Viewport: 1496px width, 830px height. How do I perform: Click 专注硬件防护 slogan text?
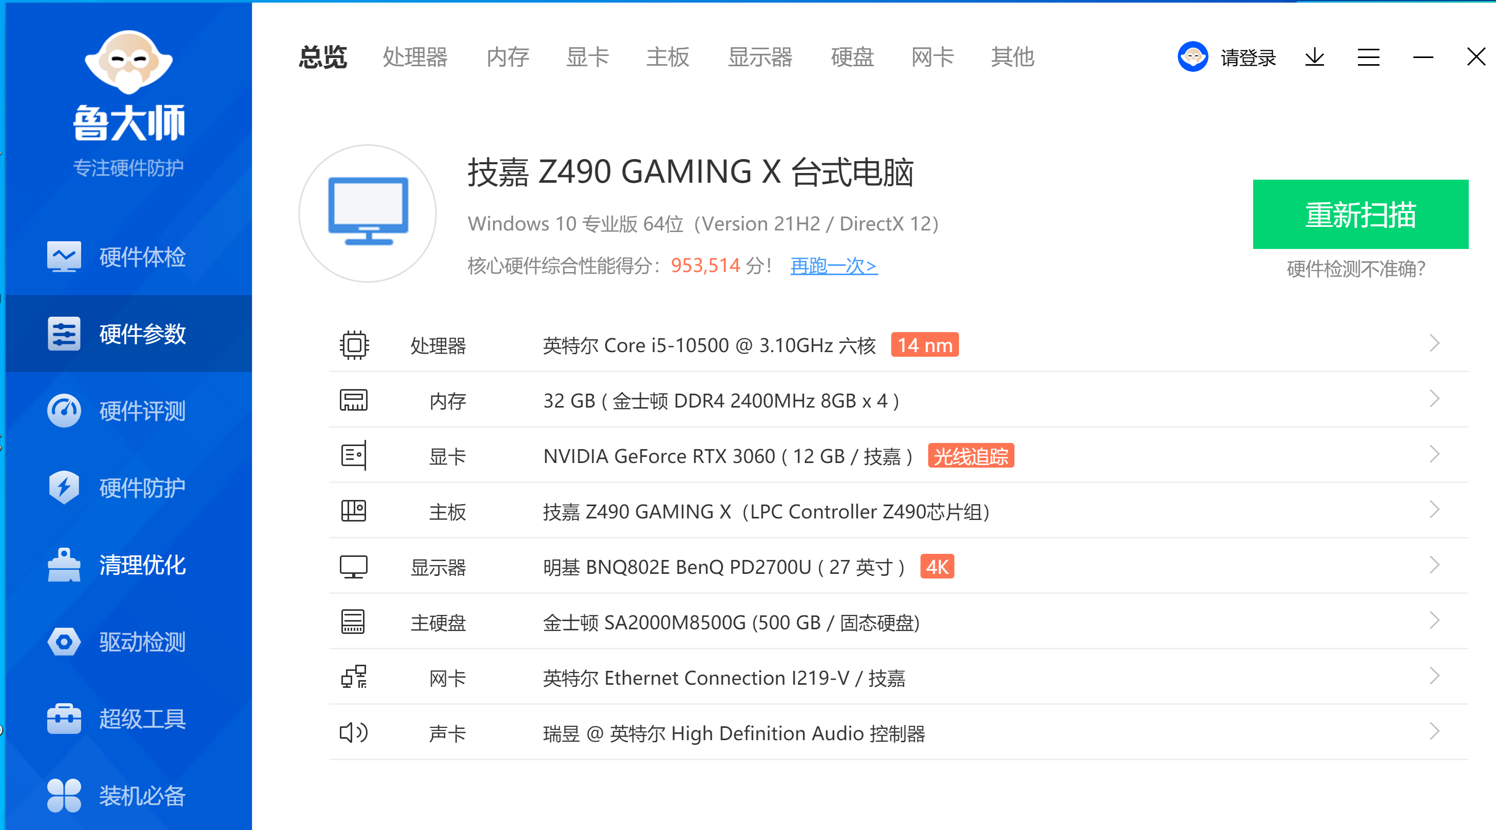click(x=128, y=168)
